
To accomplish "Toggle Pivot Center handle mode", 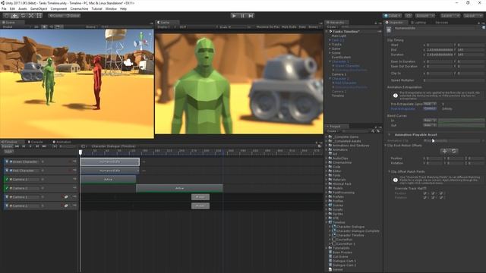I will [x=55, y=15].
